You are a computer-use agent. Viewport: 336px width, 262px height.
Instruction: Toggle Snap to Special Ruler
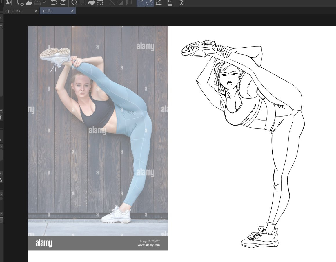[149, 3]
